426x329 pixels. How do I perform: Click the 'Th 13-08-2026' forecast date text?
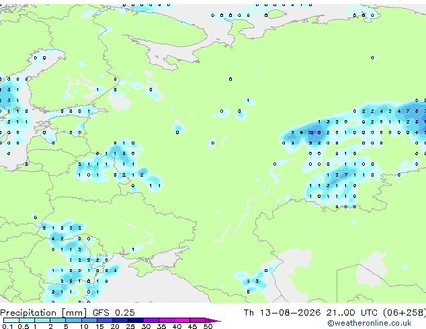click(x=282, y=313)
